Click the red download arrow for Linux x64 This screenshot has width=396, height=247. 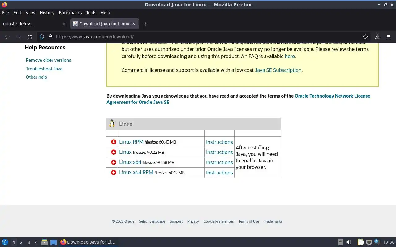tap(114, 162)
